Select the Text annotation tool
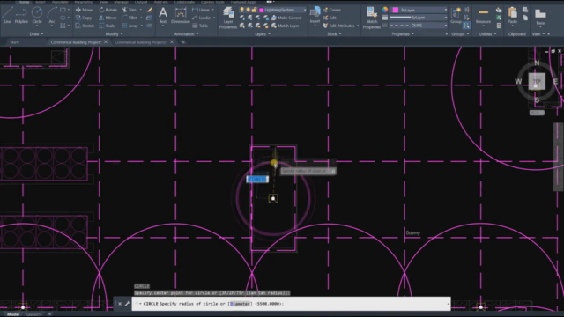This screenshot has height=317, width=564. point(163,16)
